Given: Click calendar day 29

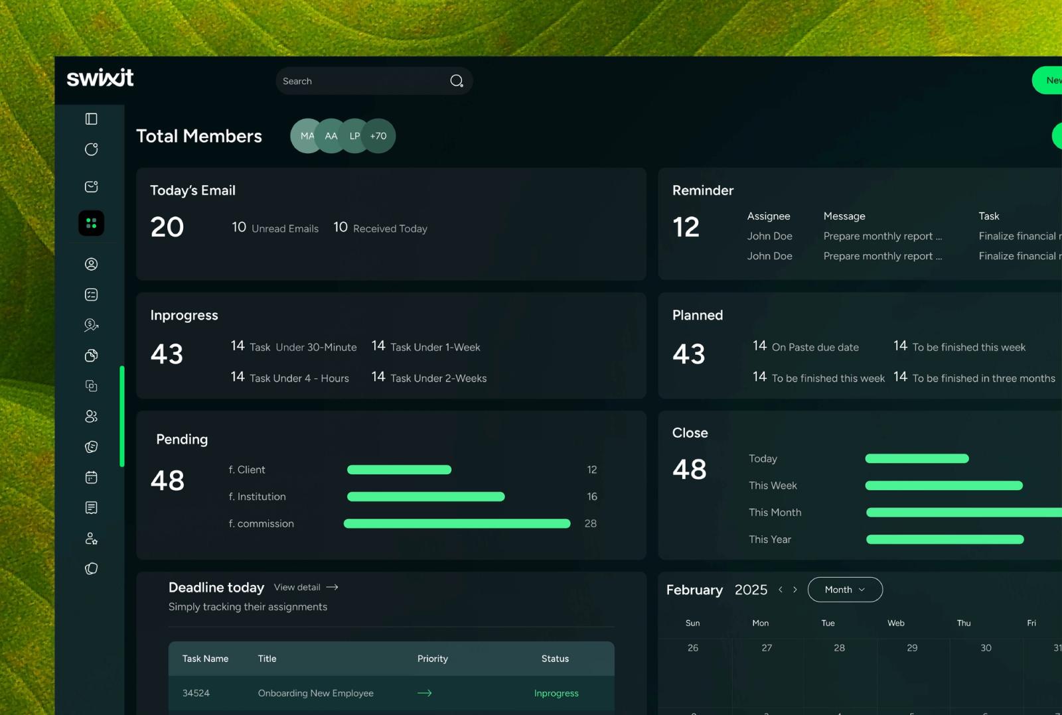Looking at the screenshot, I should pyautogui.click(x=912, y=648).
